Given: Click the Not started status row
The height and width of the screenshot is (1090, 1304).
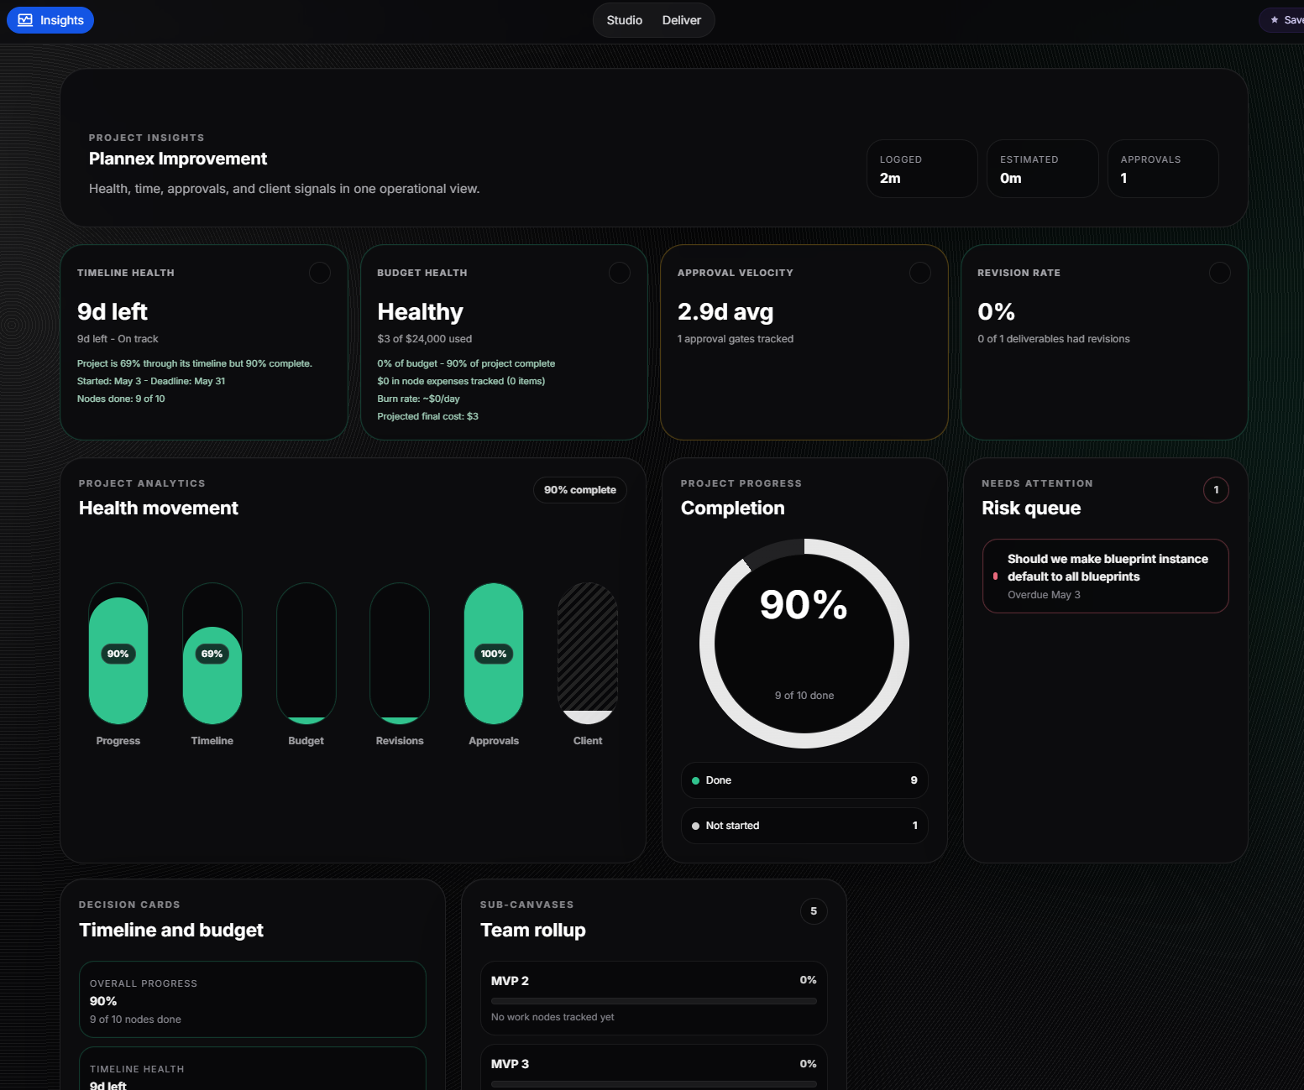Looking at the screenshot, I should pyautogui.click(x=804, y=826).
